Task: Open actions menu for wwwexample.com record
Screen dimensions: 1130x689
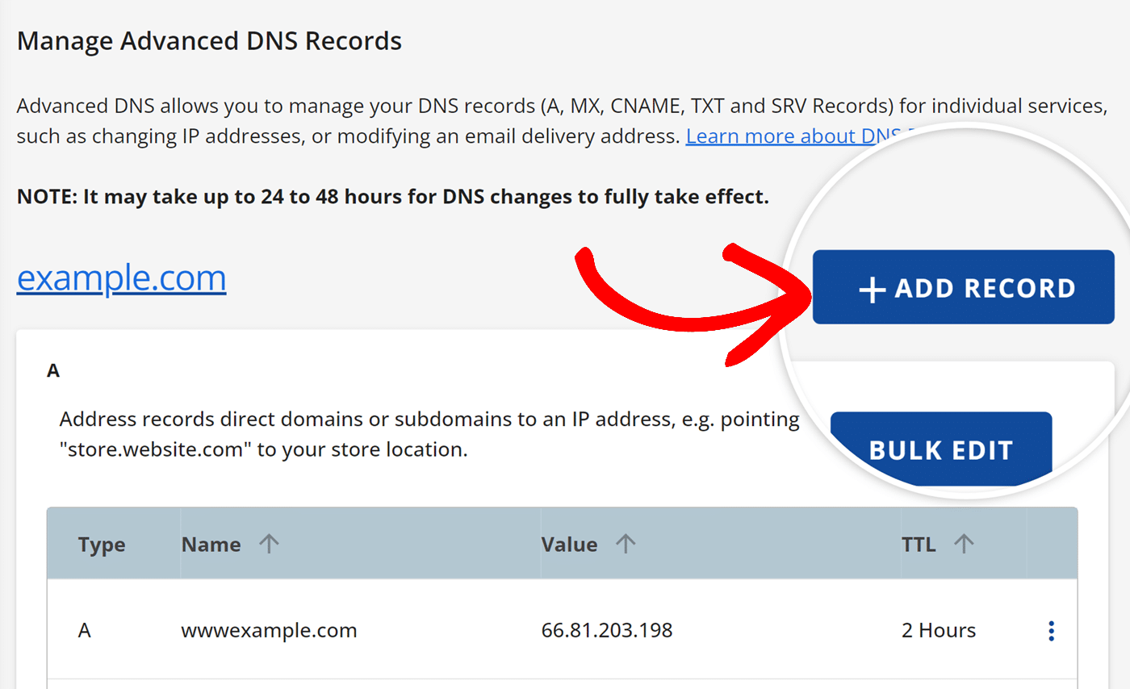Action: [1052, 630]
